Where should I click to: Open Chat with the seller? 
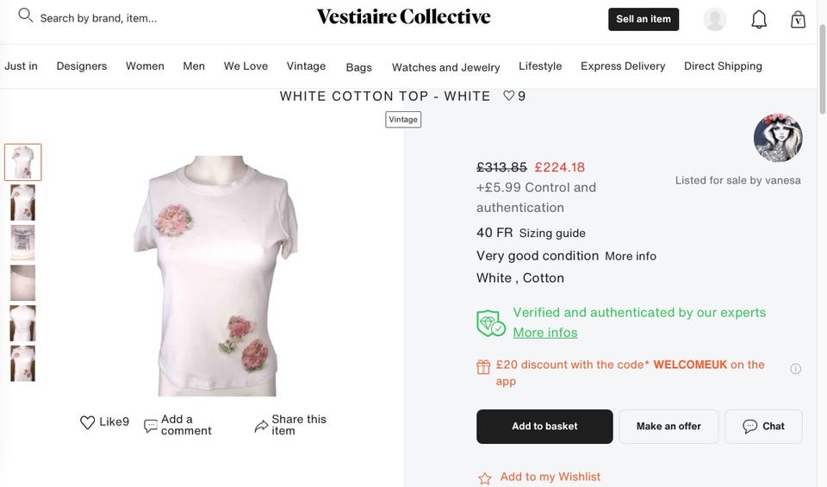click(763, 427)
